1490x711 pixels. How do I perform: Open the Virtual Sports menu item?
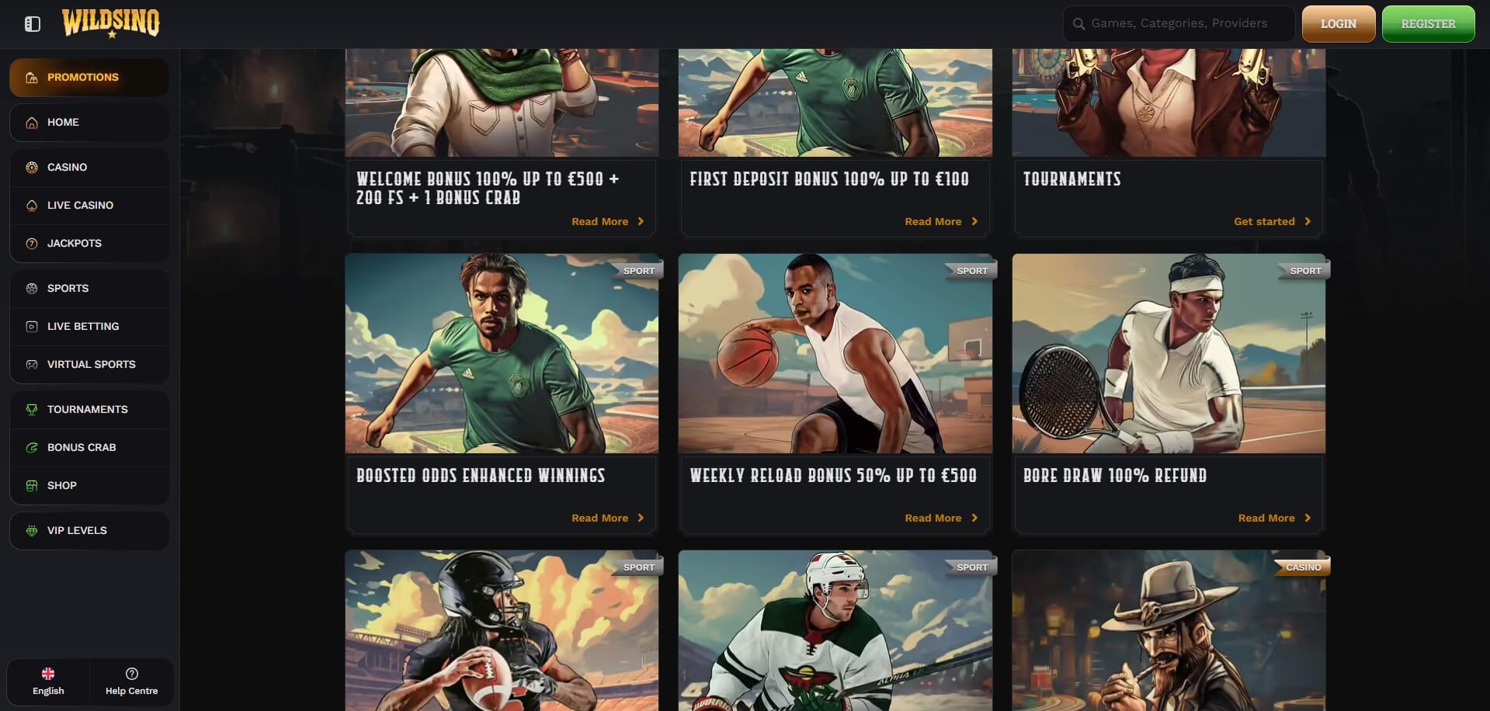point(89,365)
